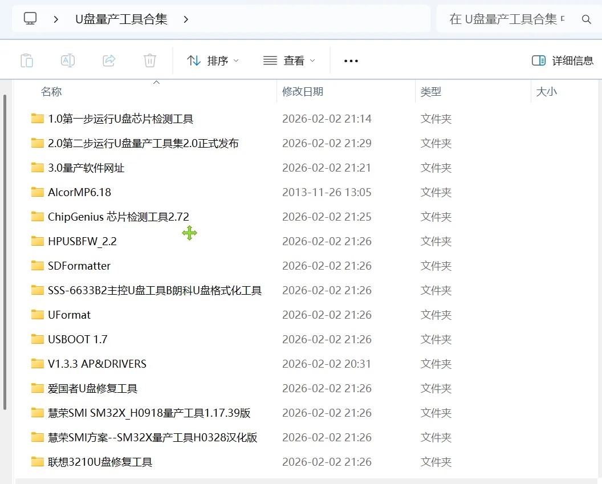
Task: Select the SDFormatter folder
Action: click(79, 266)
